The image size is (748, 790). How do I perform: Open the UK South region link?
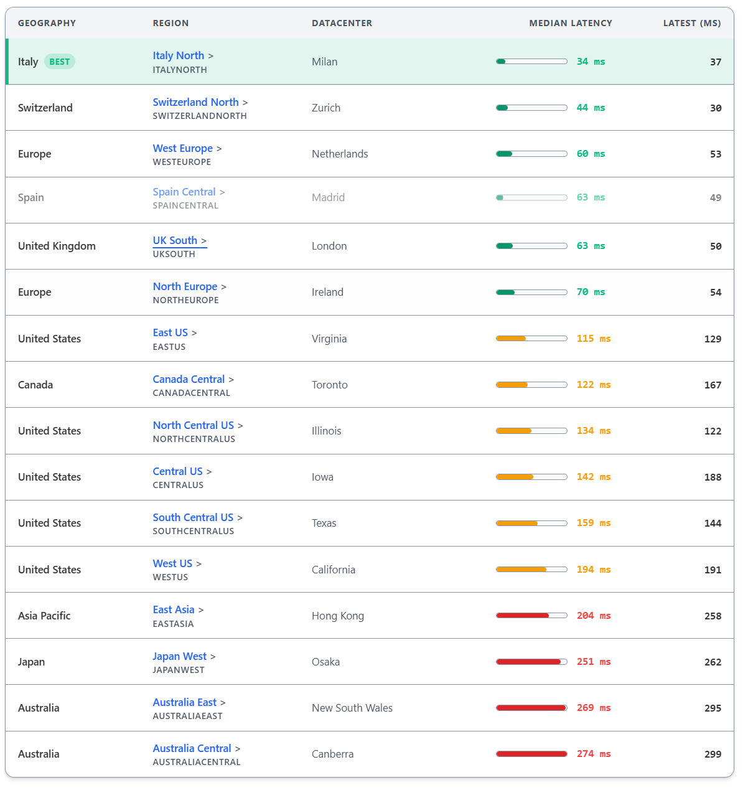tap(175, 240)
